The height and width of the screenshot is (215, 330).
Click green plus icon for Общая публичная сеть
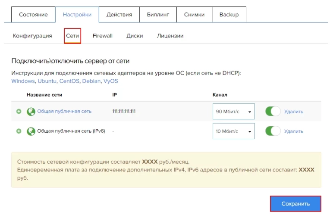tap(19, 111)
